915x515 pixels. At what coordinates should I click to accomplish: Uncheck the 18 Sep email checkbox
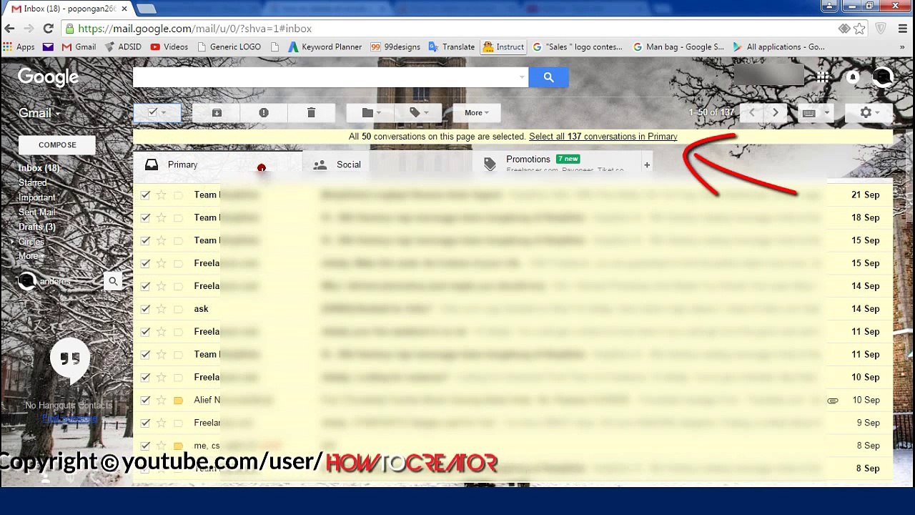click(x=146, y=217)
